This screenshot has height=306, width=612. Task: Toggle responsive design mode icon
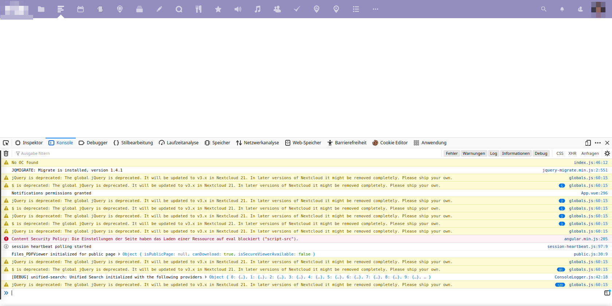588,143
